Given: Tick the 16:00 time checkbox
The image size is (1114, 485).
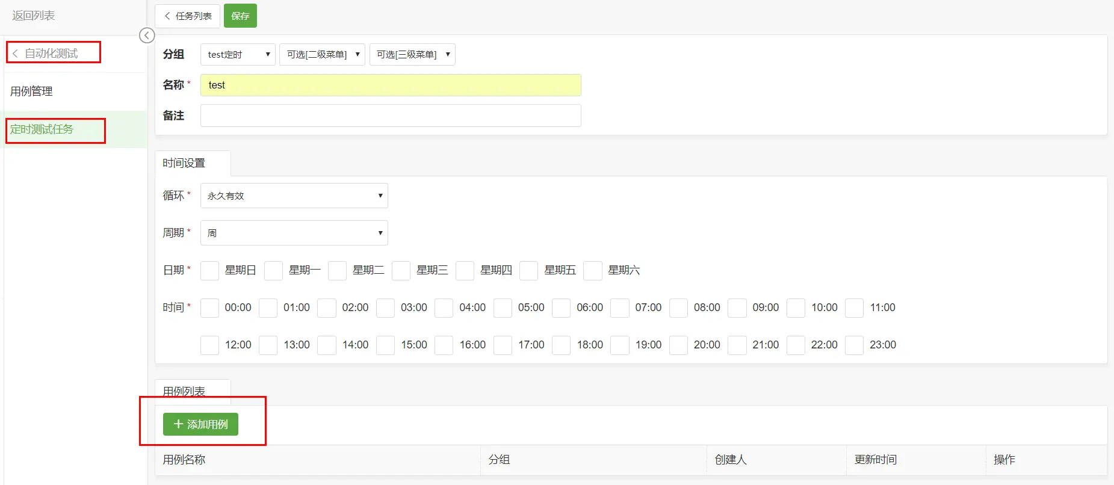Looking at the screenshot, I should point(444,345).
